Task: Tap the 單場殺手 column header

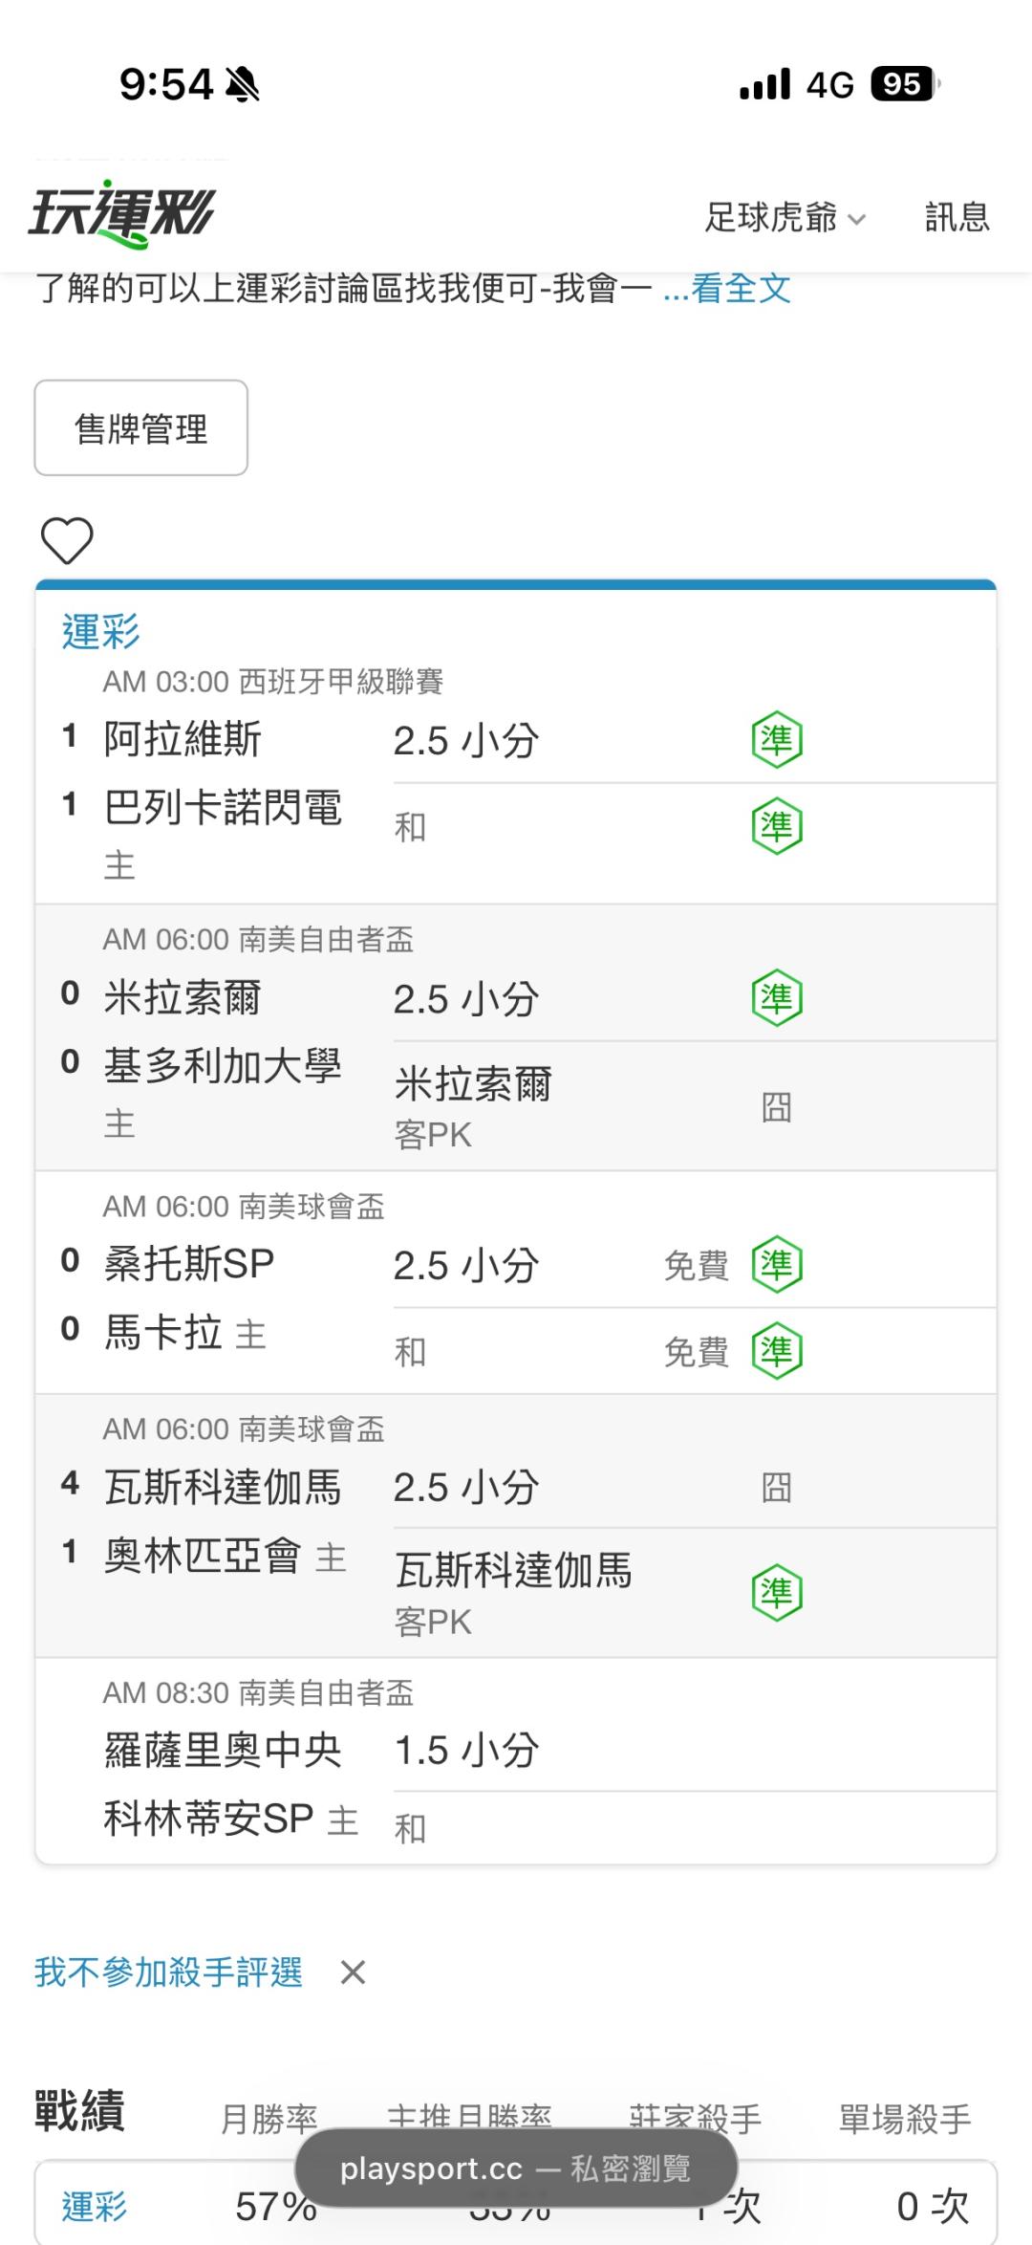Action: (905, 2120)
